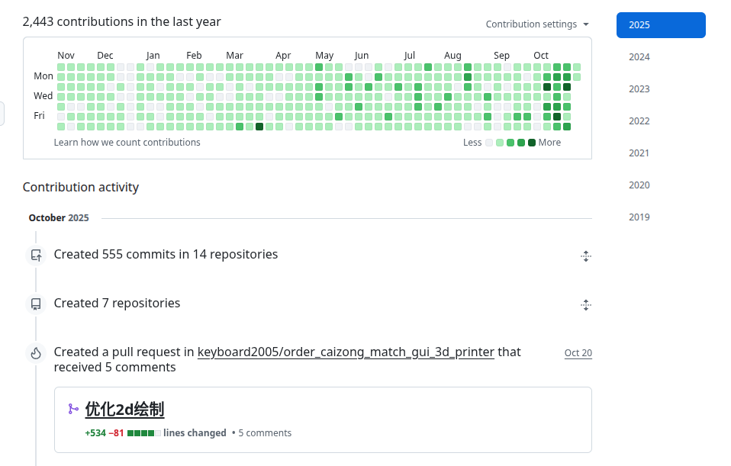This screenshot has width=731, height=466.
Task: Jump to 2020 contributions
Action: point(639,185)
